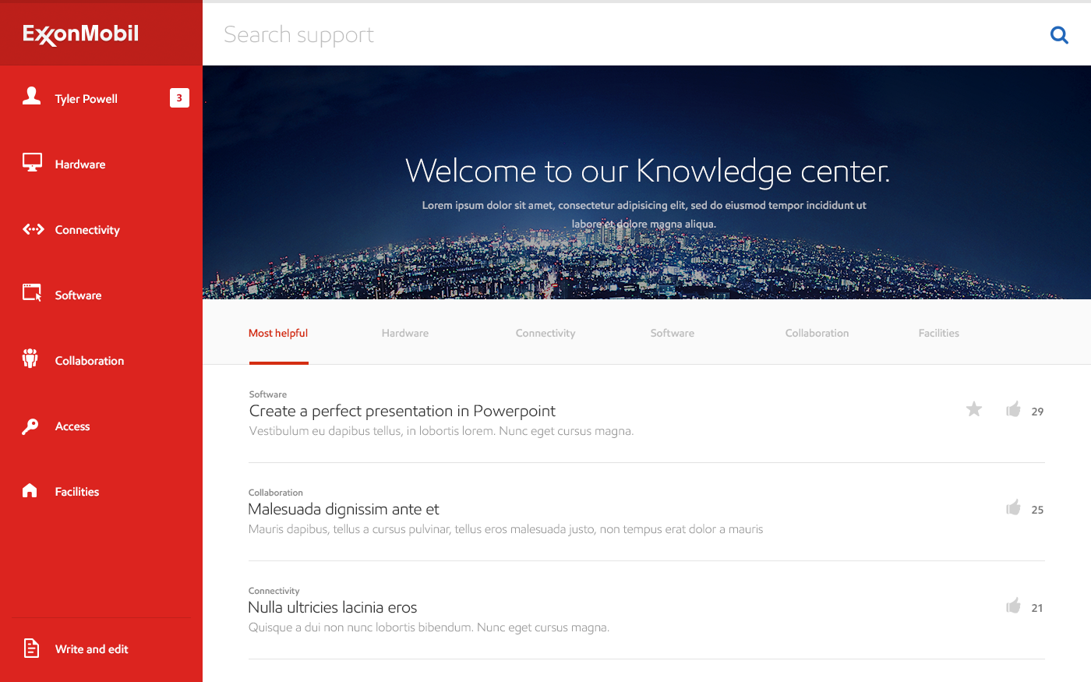This screenshot has height=682, width=1091.
Task: Click the Hardware monitor icon in sidebar
Action: pos(32,162)
